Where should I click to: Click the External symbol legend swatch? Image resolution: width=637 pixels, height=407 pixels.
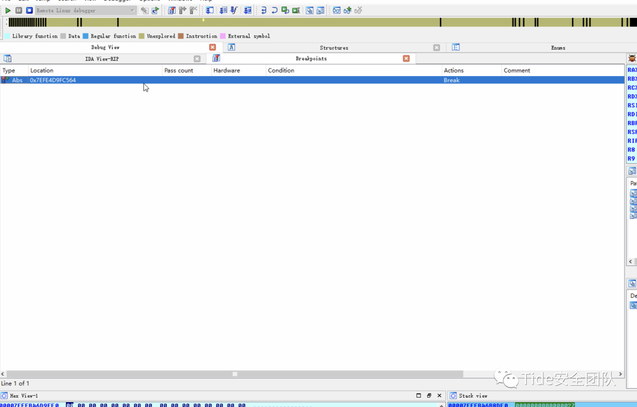222,36
